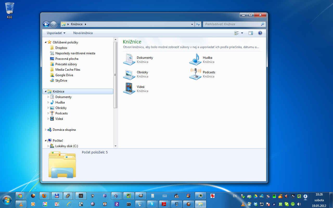Collapse the Obľúbené položky section

(x=46, y=42)
